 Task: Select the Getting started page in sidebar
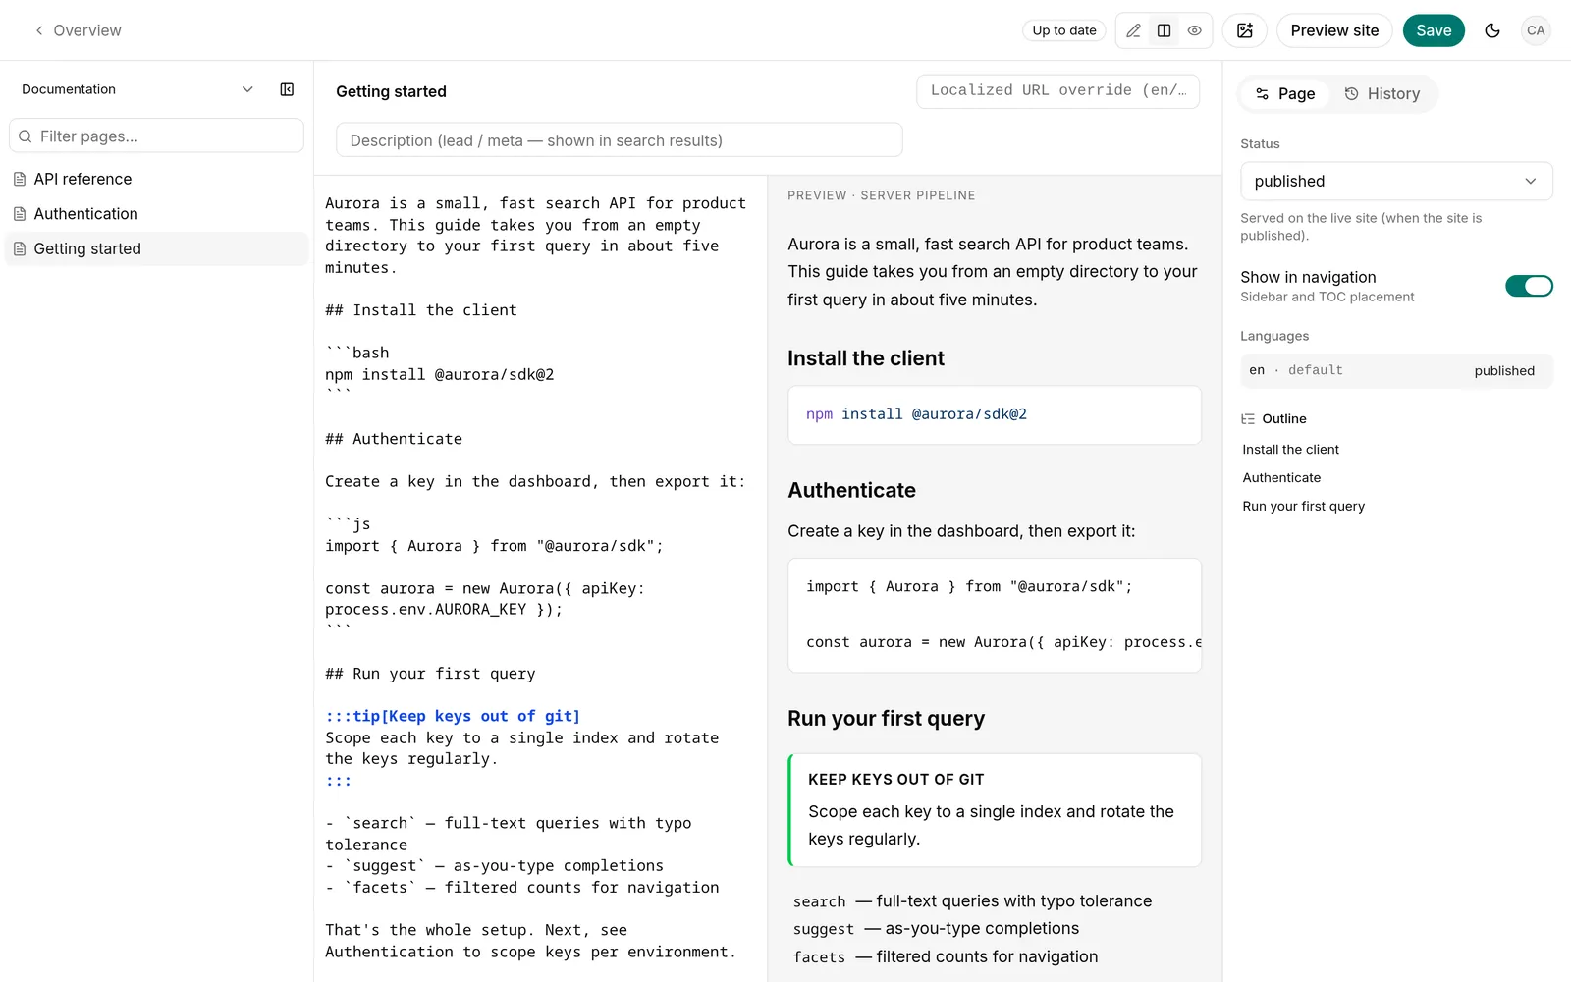point(156,249)
